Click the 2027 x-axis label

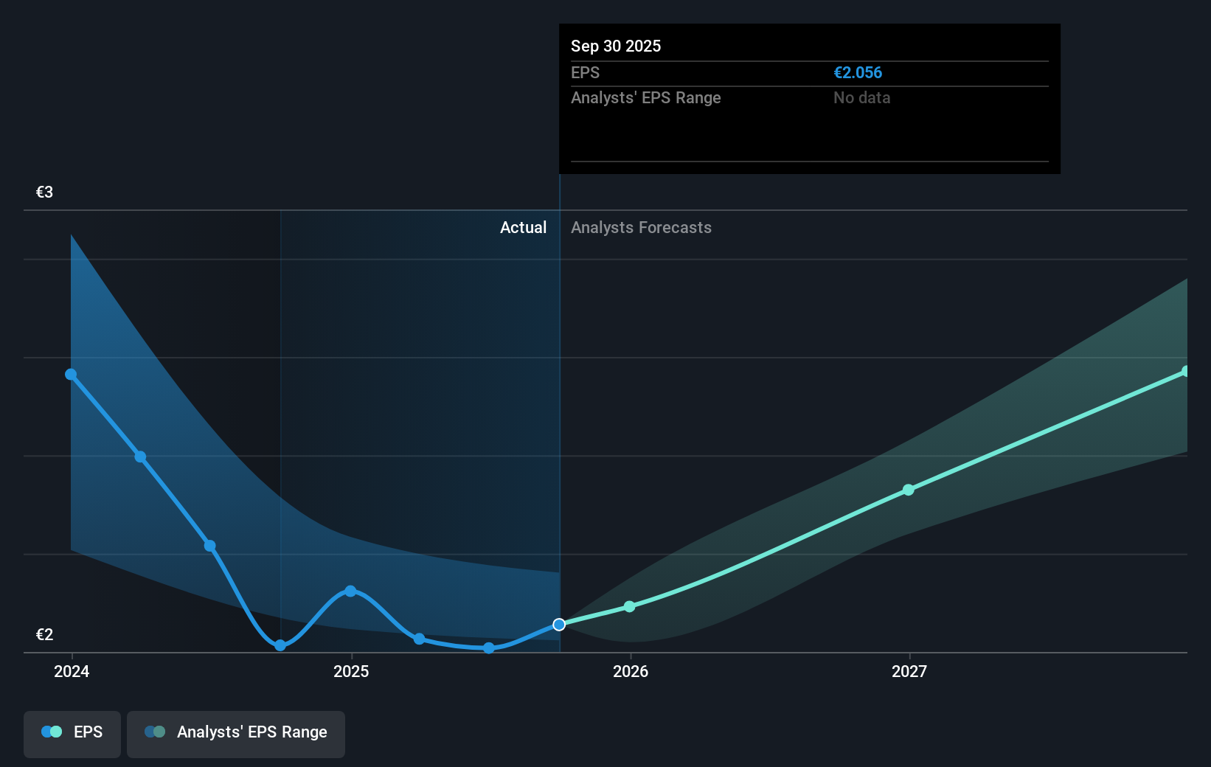[909, 671]
